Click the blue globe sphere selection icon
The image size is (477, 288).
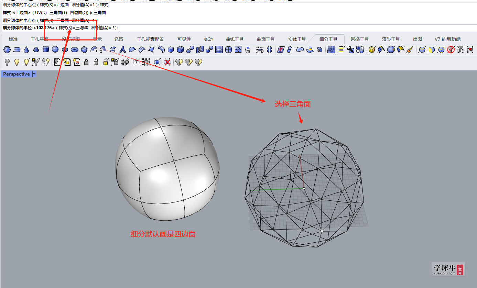[391, 50]
